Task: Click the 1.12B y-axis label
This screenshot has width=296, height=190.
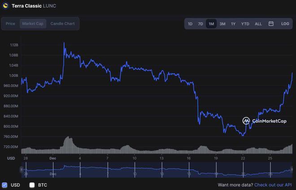Action: pos(14,45)
